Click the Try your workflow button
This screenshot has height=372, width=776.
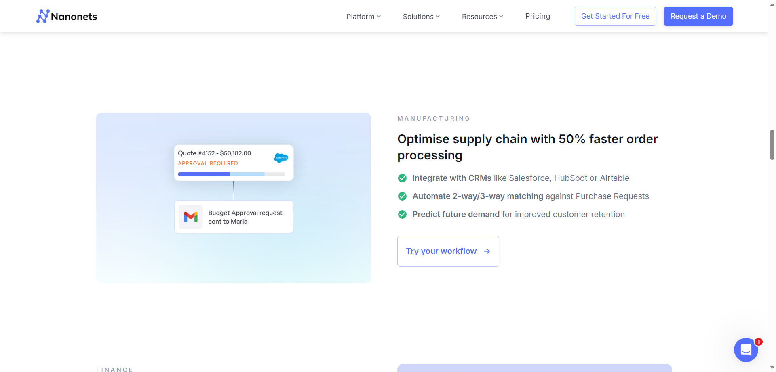point(448,251)
